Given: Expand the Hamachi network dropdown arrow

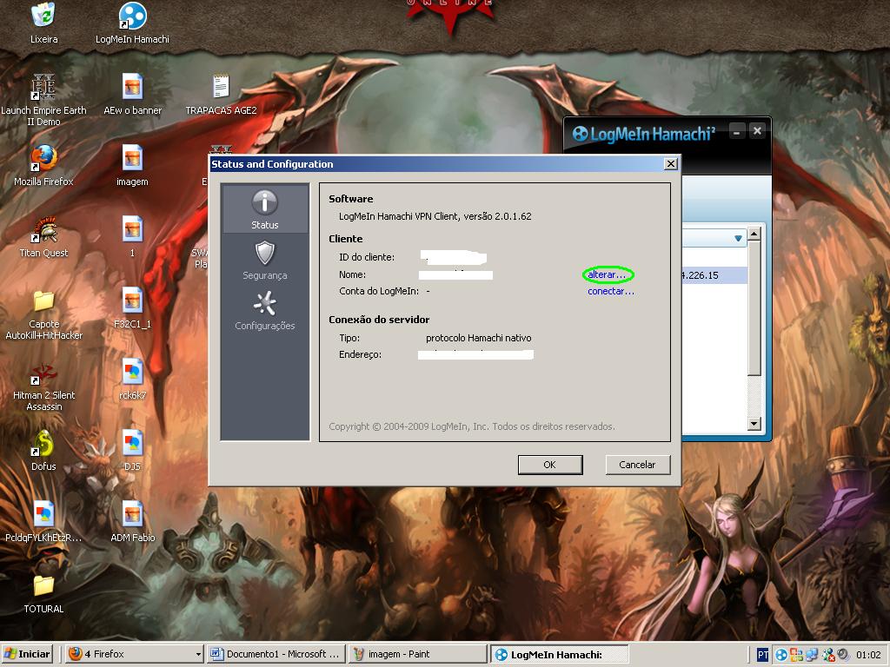Looking at the screenshot, I should [738, 238].
